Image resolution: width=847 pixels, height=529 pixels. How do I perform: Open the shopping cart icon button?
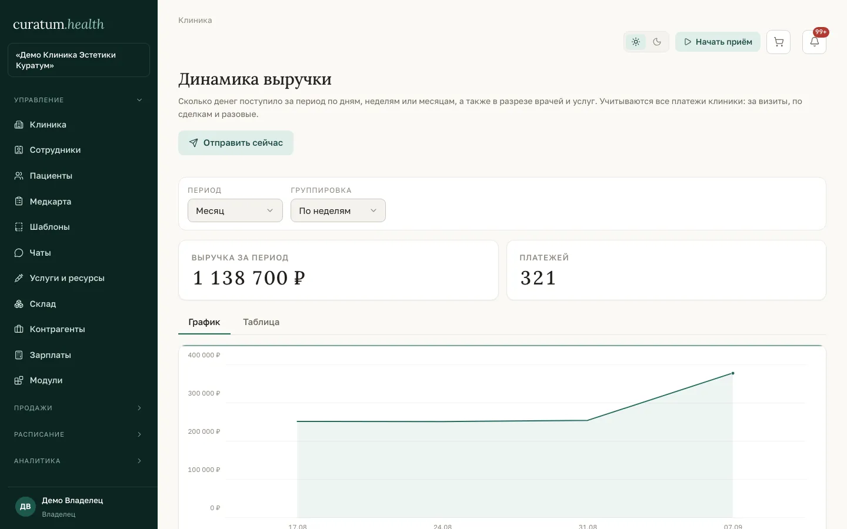click(x=779, y=42)
